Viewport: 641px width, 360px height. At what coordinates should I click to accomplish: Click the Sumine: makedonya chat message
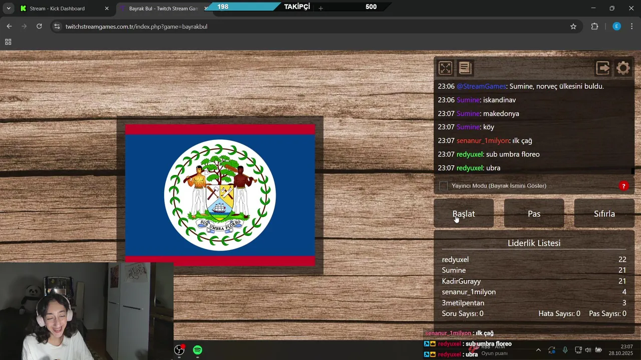coord(478,113)
